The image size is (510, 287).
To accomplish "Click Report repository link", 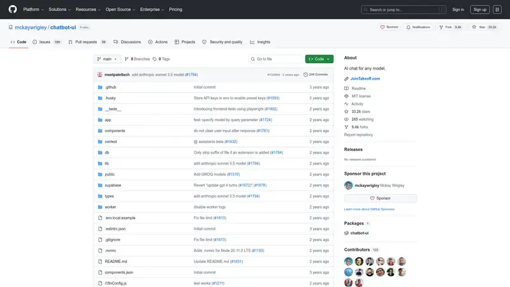I will (x=358, y=135).
